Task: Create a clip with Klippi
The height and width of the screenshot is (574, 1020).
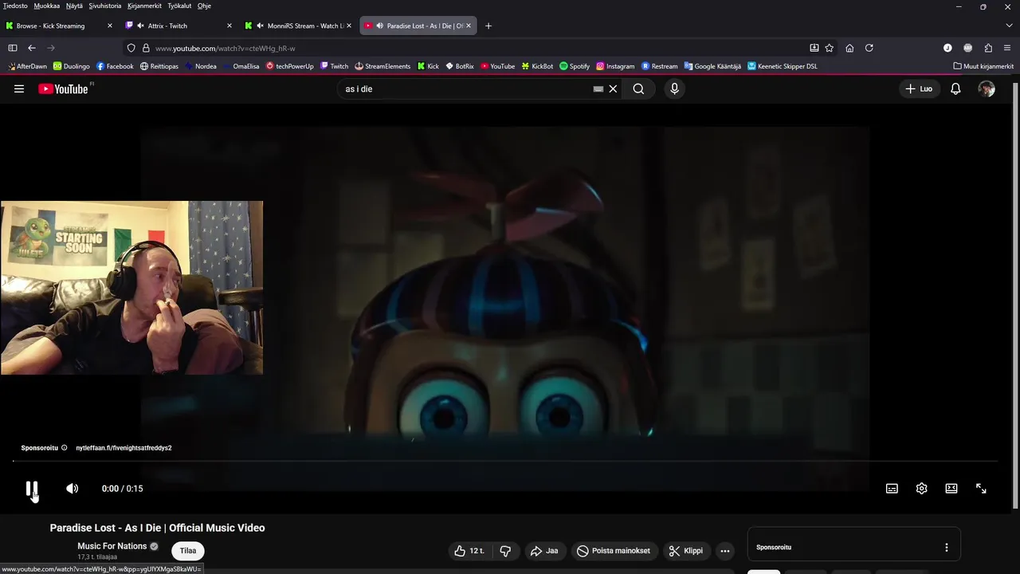Action: tap(686, 551)
